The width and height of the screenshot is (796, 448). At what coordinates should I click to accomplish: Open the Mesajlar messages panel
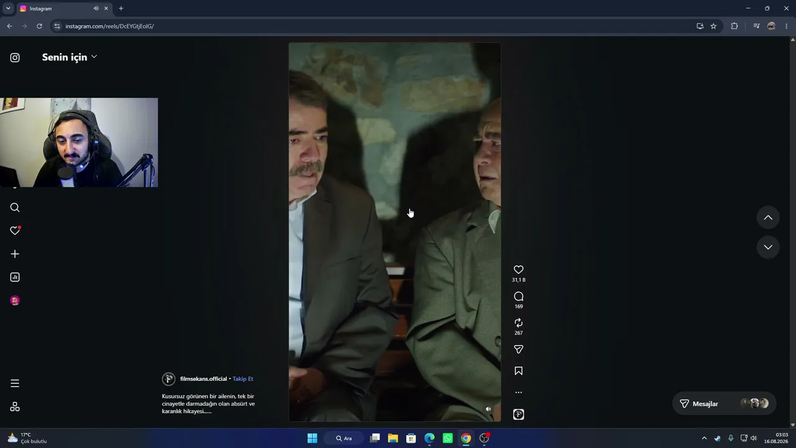[x=725, y=404]
